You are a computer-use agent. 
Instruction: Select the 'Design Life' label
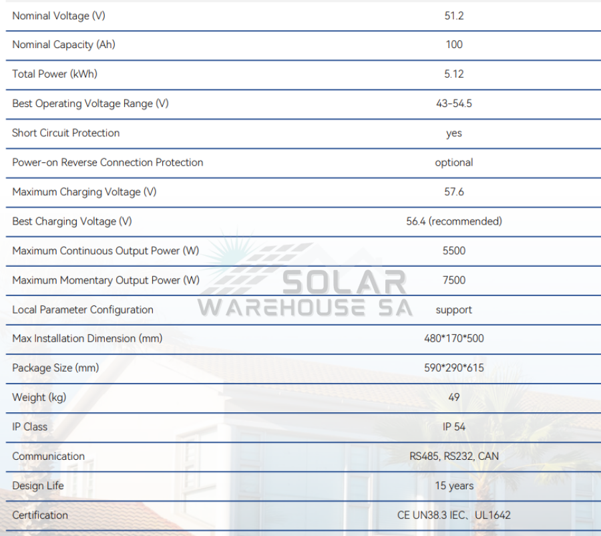pyautogui.click(x=38, y=486)
